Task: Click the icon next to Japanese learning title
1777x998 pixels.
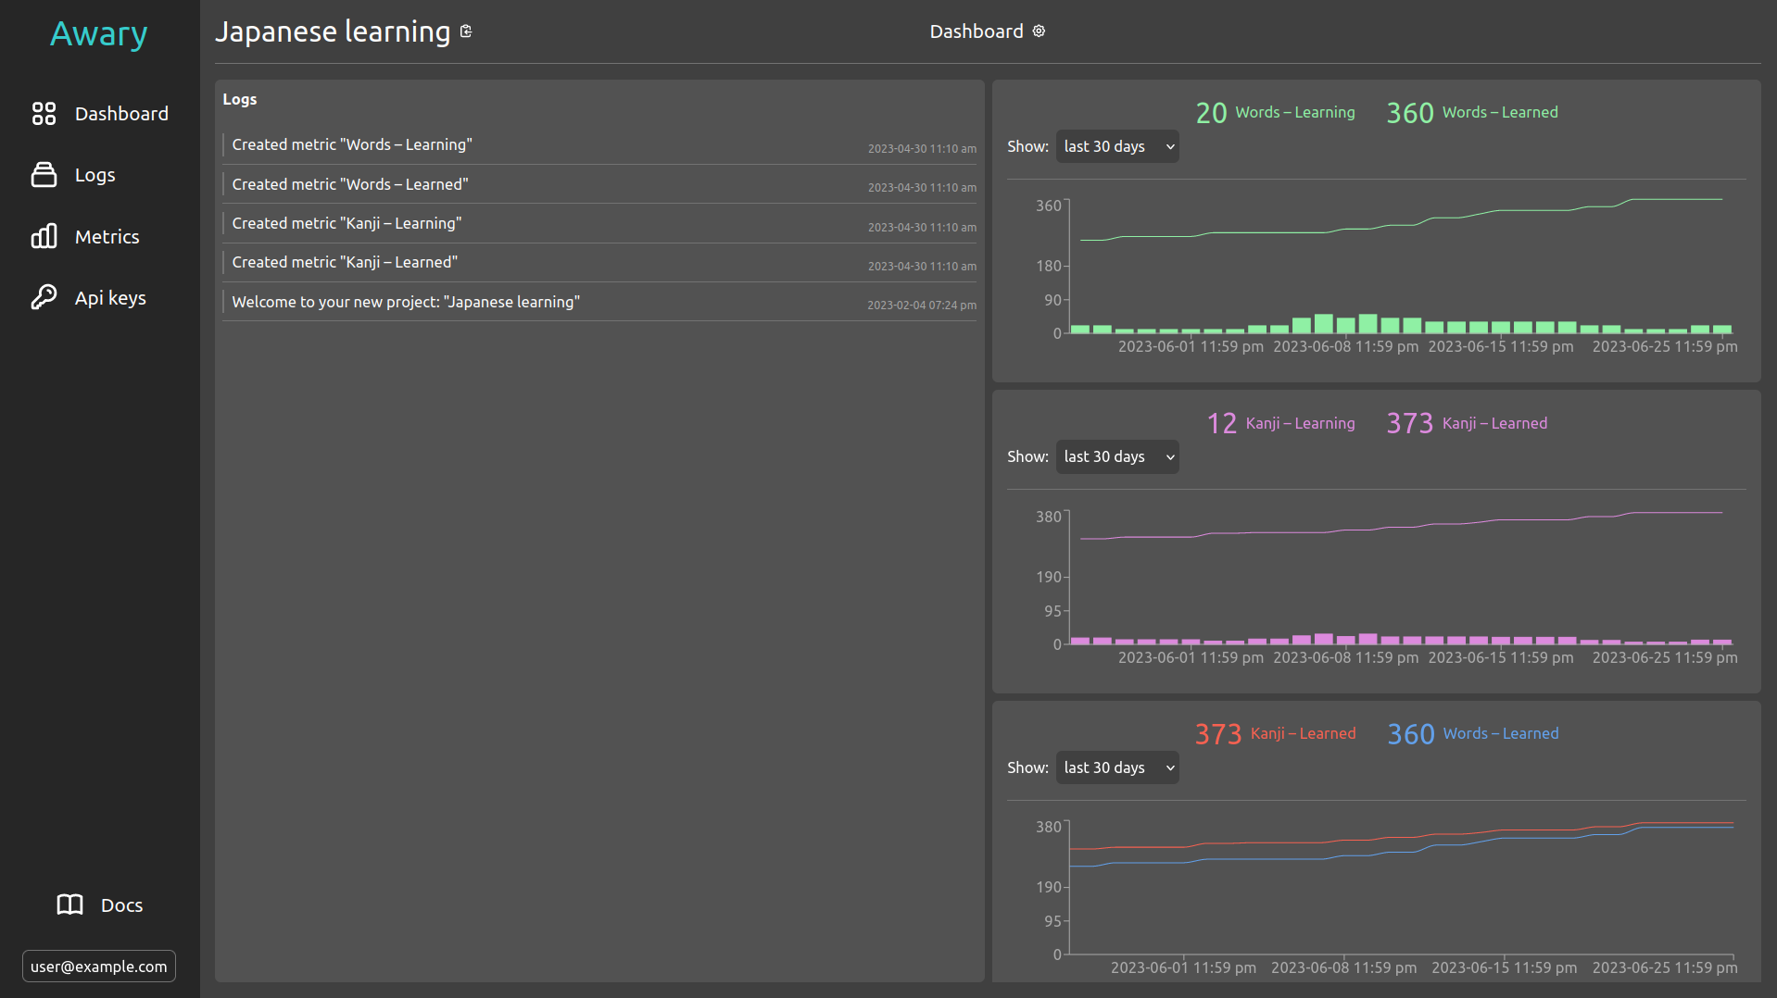Action: (466, 31)
